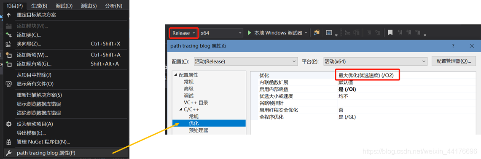Choose 添加类(C)... from the menu
The height and width of the screenshot is (159, 481).
[x=66, y=35]
